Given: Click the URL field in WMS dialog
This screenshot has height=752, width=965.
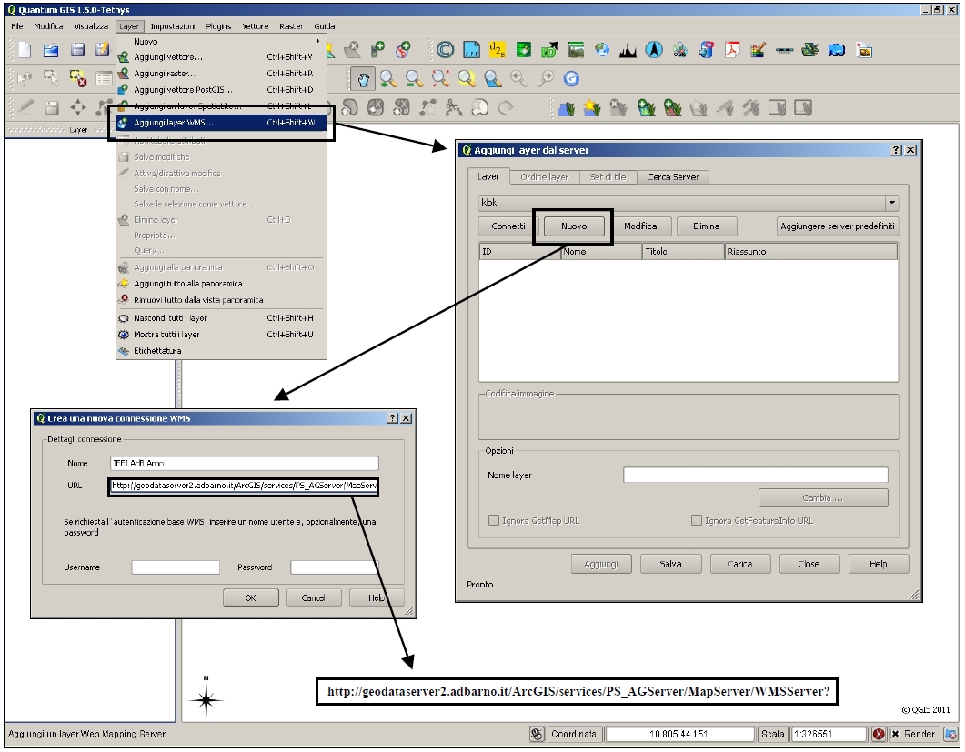Looking at the screenshot, I should tap(243, 486).
